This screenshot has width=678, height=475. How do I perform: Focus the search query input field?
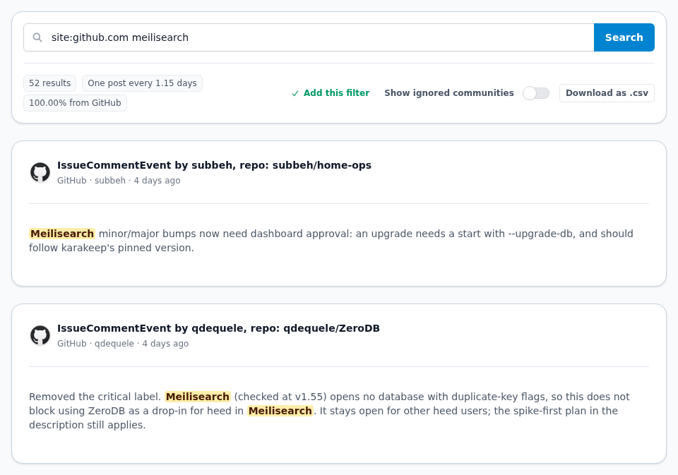tap(309, 37)
